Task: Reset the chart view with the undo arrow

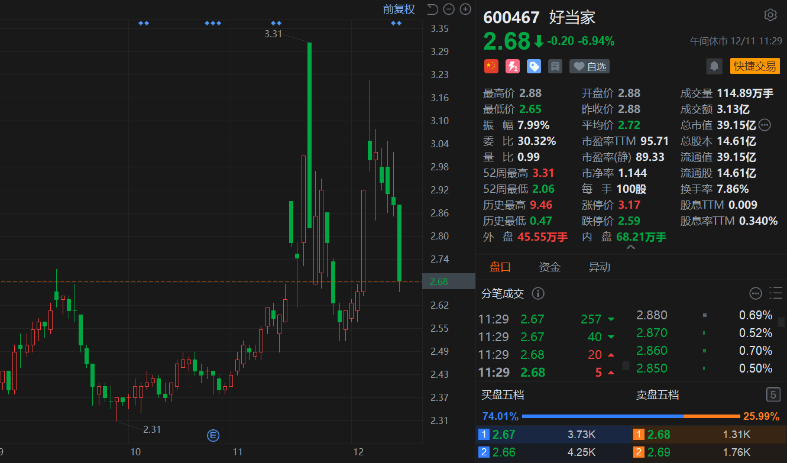Action: click(x=432, y=9)
